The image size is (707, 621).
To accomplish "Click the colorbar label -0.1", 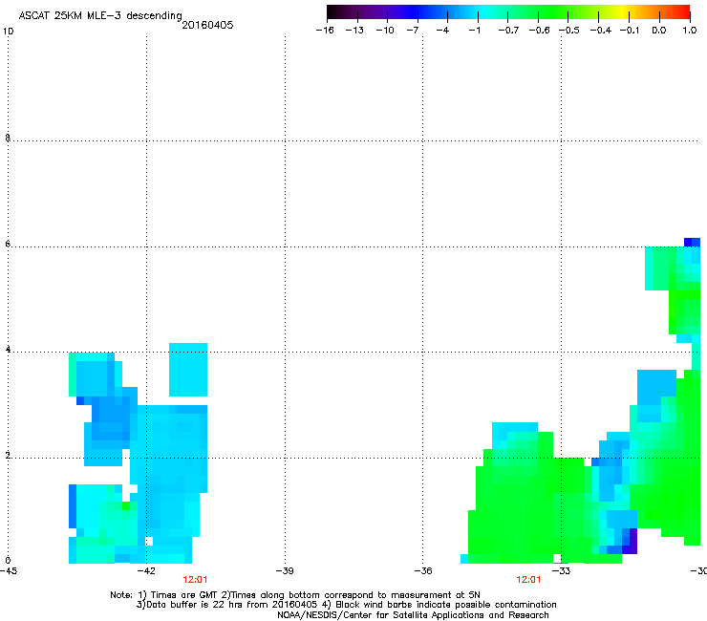I will click(630, 31).
